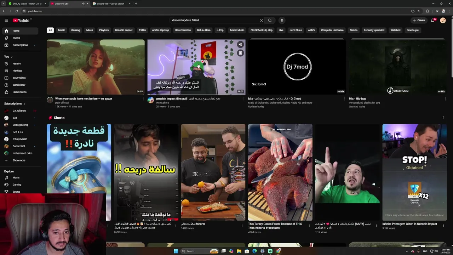Image resolution: width=453 pixels, height=255 pixels.
Task: Click the Create button
Action: click(419, 20)
